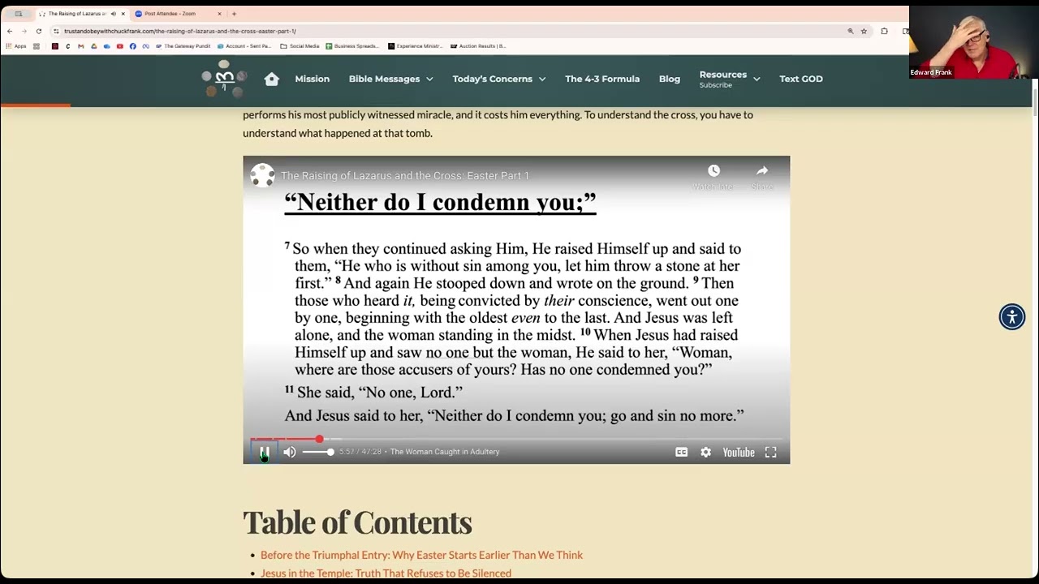This screenshot has height=584, width=1039.
Task: Go back in browser
Action: click(x=10, y=31)
